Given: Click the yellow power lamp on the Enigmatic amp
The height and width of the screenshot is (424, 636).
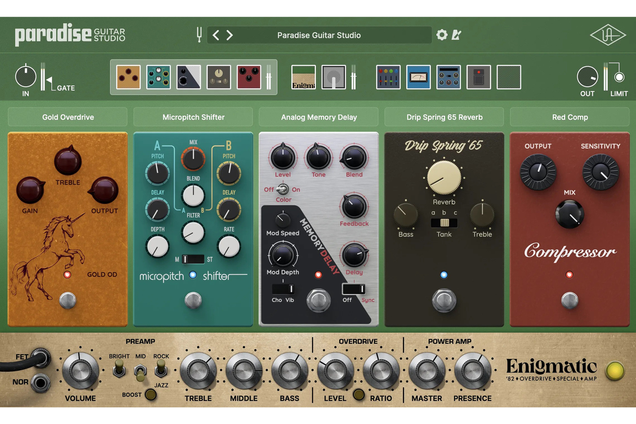Looking at the screenshot, I should point(615,371).
